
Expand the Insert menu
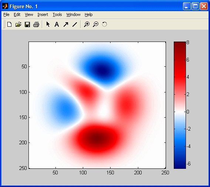pos(43,14)
